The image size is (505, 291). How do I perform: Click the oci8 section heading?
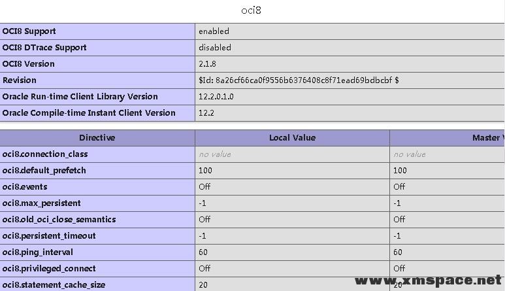(x=251, y=10)
